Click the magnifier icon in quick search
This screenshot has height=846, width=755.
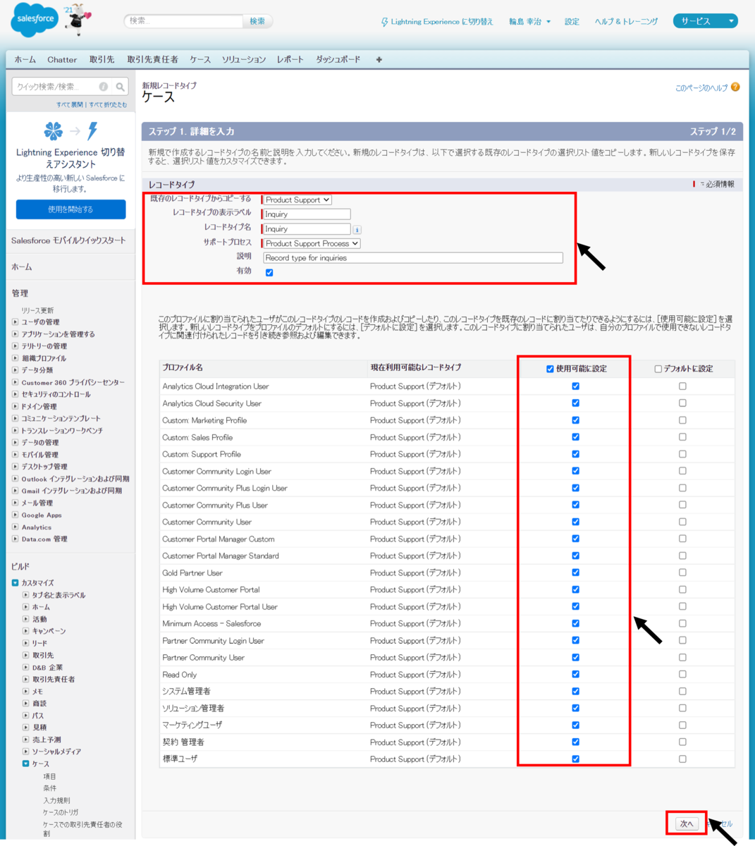pos(121,87)
